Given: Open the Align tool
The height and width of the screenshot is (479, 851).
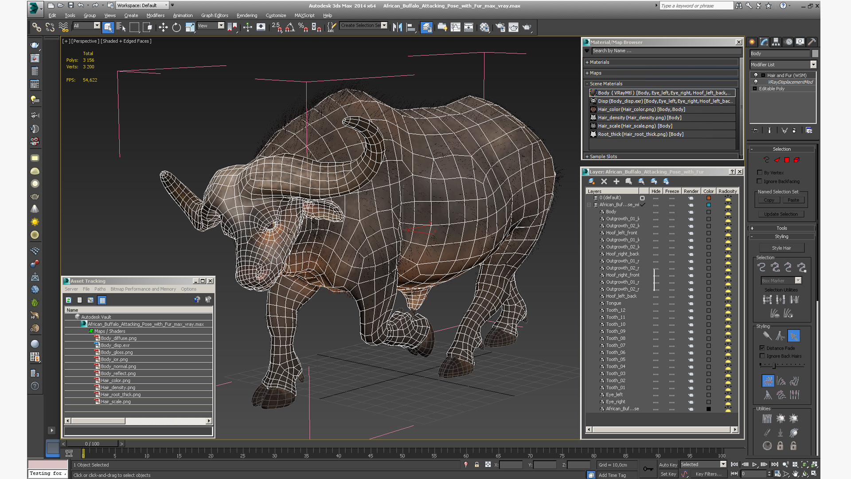Looking at the screenshot, I should (x=411, y=27).
